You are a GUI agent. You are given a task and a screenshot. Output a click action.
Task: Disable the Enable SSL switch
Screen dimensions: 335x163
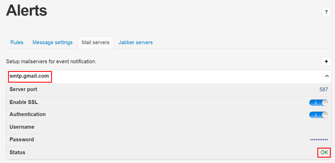tap(318, 102)
